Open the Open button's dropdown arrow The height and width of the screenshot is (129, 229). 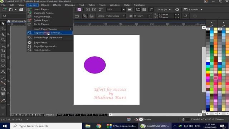(x=15, y=10)
